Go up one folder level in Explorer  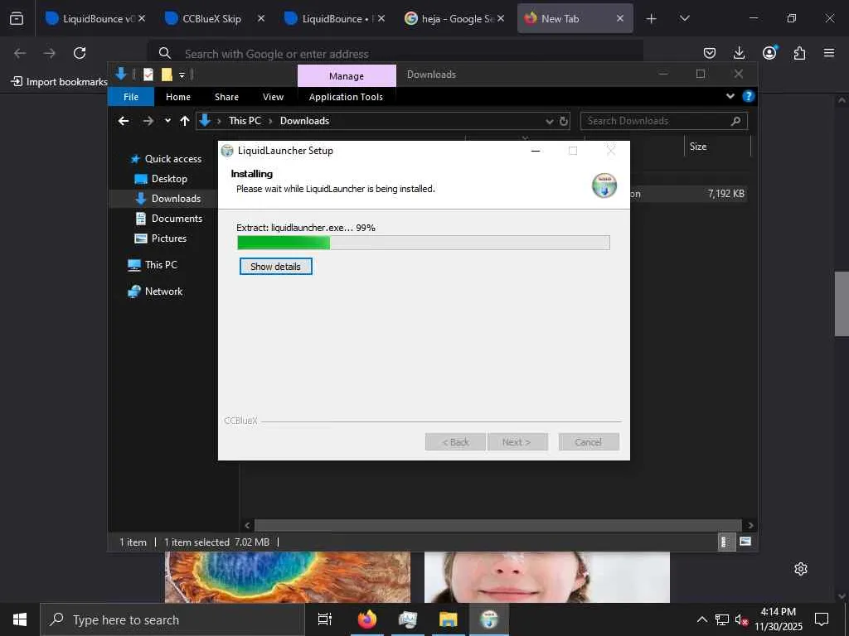[x=185, y=121]
